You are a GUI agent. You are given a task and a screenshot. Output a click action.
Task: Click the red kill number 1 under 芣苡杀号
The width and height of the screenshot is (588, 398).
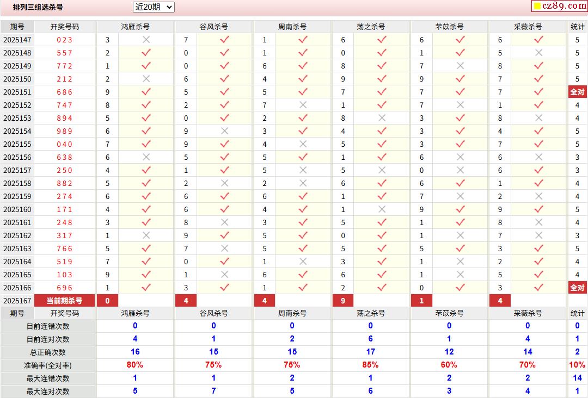click(x=421, y=301)
